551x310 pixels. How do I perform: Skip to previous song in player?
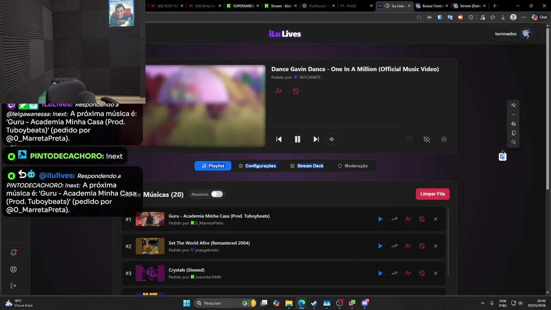click(279, 139)
